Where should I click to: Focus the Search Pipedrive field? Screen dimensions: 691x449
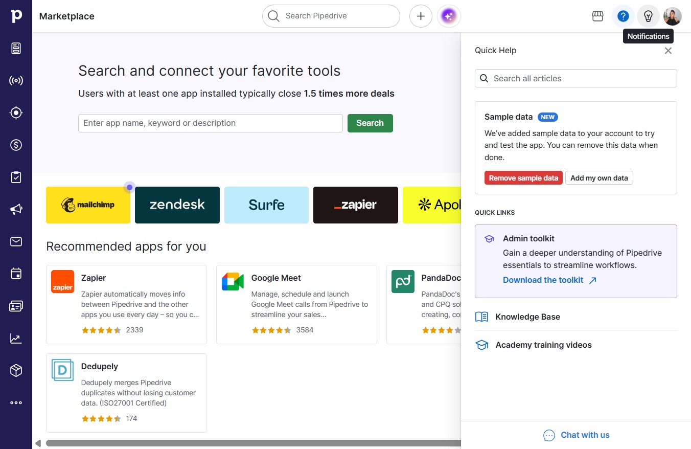click(x=331, y=16)
